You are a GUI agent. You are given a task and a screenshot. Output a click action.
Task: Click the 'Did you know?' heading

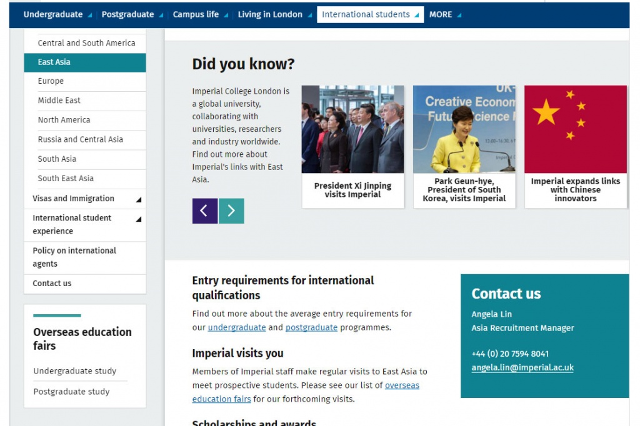[243, 64]
